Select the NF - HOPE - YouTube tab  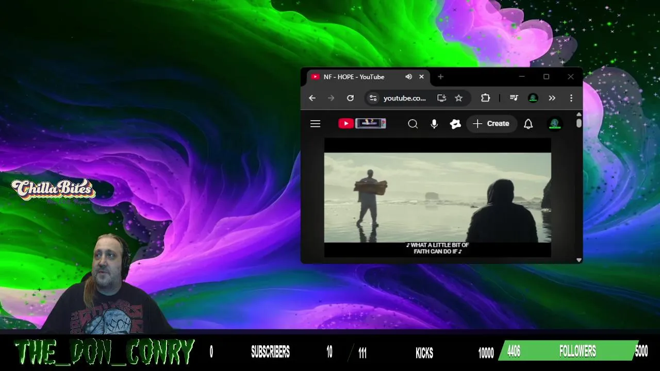(x=369, y=77)
